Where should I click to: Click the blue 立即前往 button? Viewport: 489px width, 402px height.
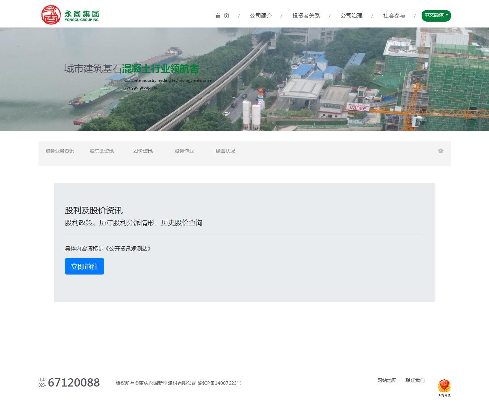(84, 266)
